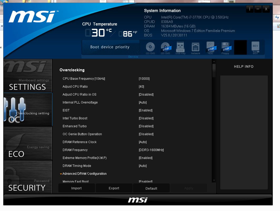Select the Extreme Memory Profile(X.M.P) label
The image size is (280, 211).
(85, 158)
